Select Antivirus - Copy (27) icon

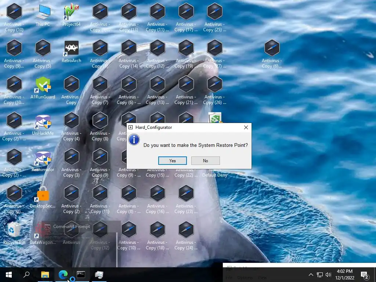pos(214,55)
